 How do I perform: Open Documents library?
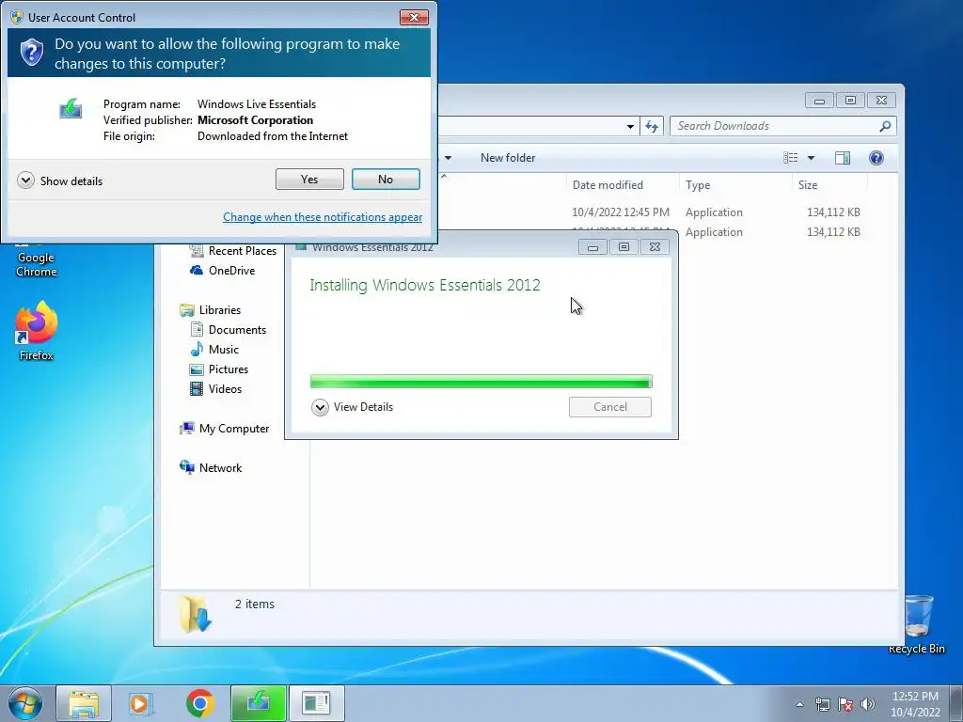pos(237,330)
